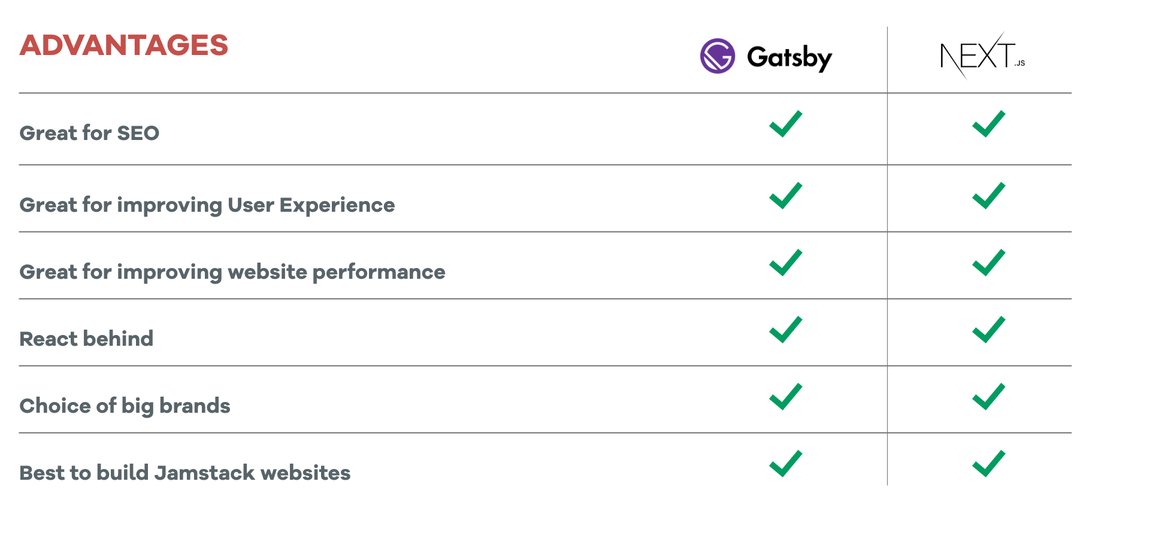Viewport: 1150px width, 533px height.
Task: Click Best to build Jamstack websites text
Action: [x=184, y=473]
